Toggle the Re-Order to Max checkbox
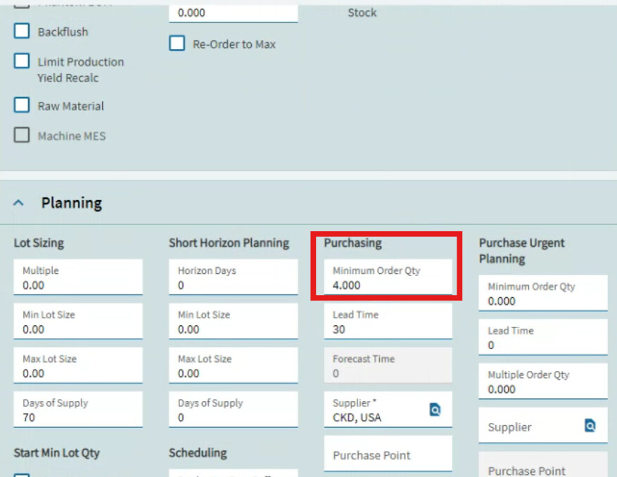The image size is (617, 477). (x=177, y=44)
